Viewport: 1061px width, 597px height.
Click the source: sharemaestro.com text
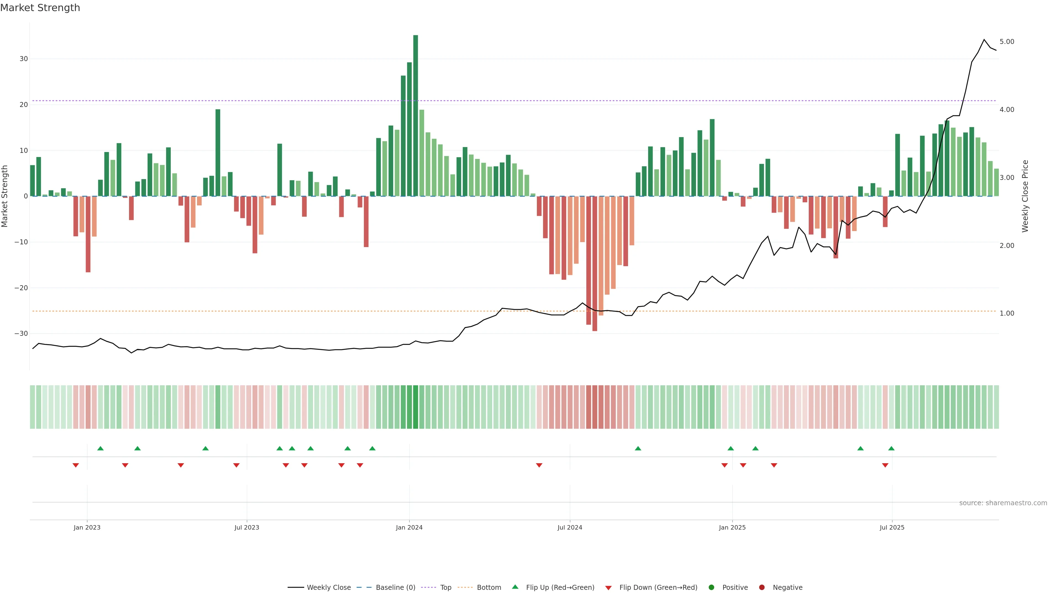tap(1003, 503)
